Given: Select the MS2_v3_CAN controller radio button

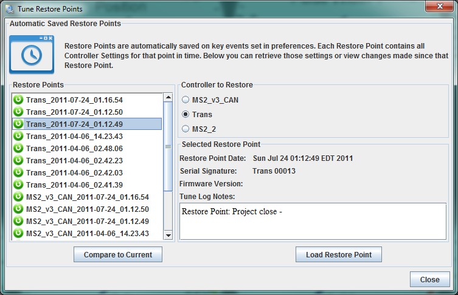Looking at the screenshot, I should pos(186,100).
